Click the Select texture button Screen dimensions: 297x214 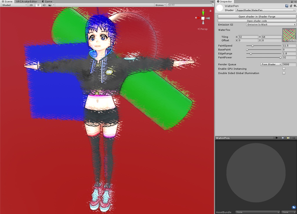pos(292,41)
